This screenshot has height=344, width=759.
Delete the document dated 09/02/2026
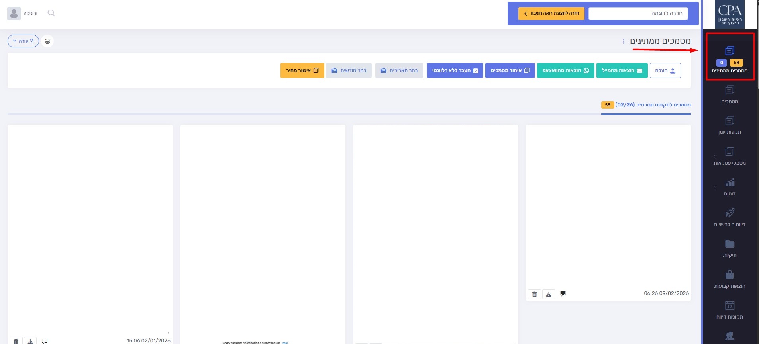(x=534, y=294)
